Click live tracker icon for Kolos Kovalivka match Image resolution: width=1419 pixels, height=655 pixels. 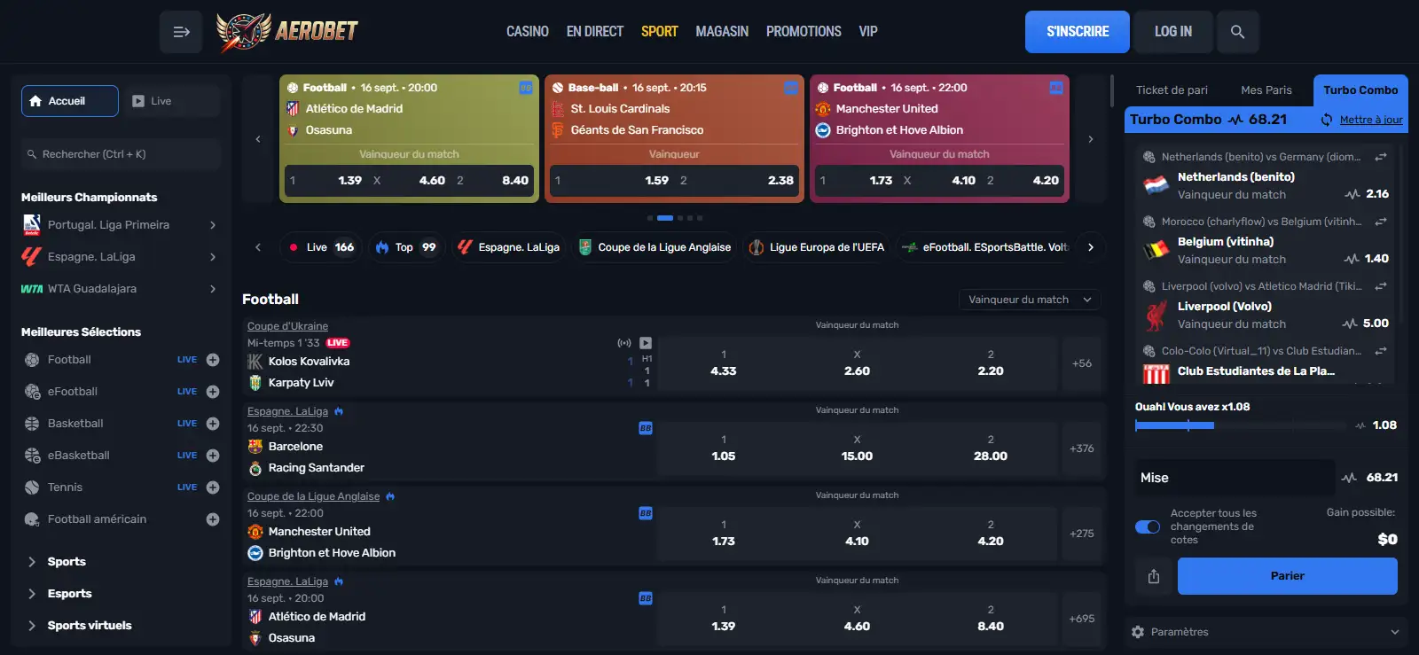click(624, 343)
